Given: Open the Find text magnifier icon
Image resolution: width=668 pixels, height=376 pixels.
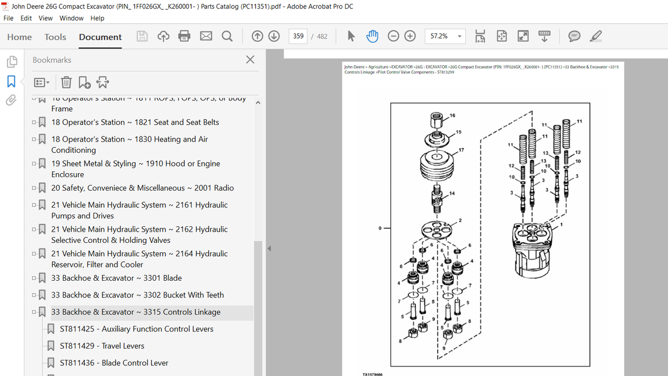Looking at the screenshot, I should coord(227,37).
